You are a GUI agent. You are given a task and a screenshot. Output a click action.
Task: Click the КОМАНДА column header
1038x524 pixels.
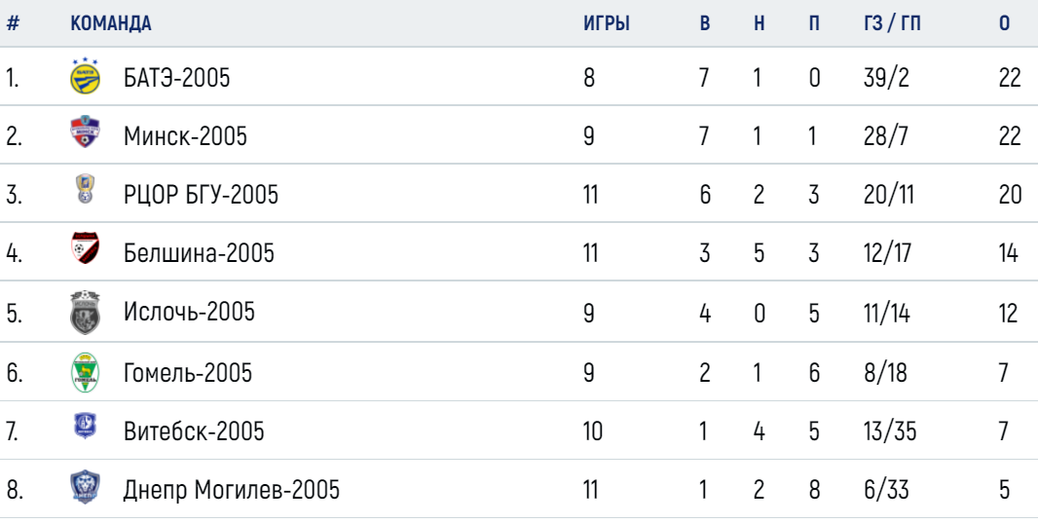click(x=111, y=23)
